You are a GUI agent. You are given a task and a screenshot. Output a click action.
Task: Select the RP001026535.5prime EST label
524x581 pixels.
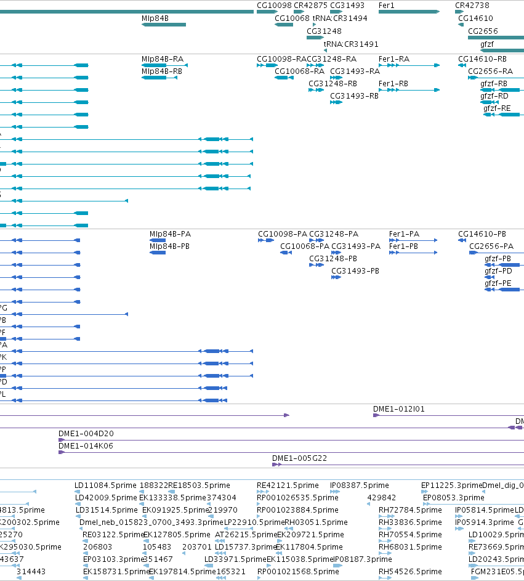tap(297, 497)
